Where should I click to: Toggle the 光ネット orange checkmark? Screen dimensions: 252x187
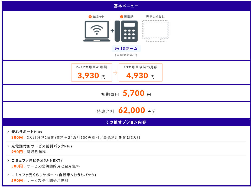click(x=90, y=17)
